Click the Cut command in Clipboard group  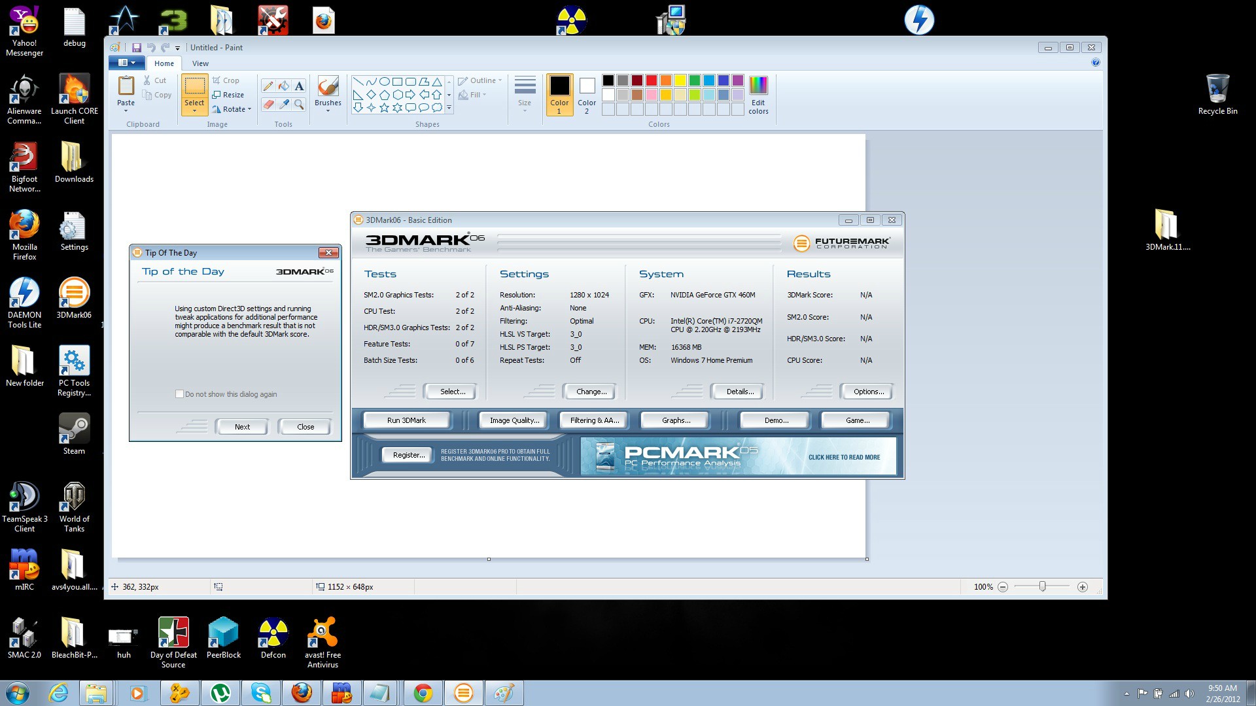coord(154,80)
